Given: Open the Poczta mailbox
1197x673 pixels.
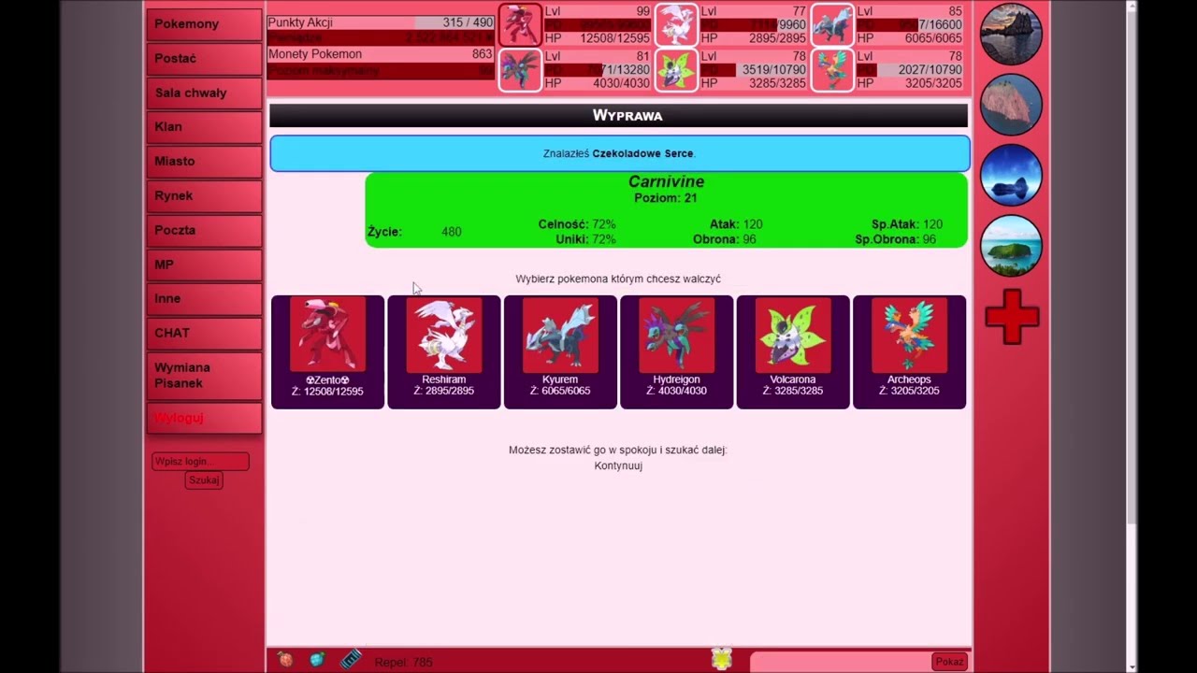Looking at the screenshot, I should [x=204, y=231].
